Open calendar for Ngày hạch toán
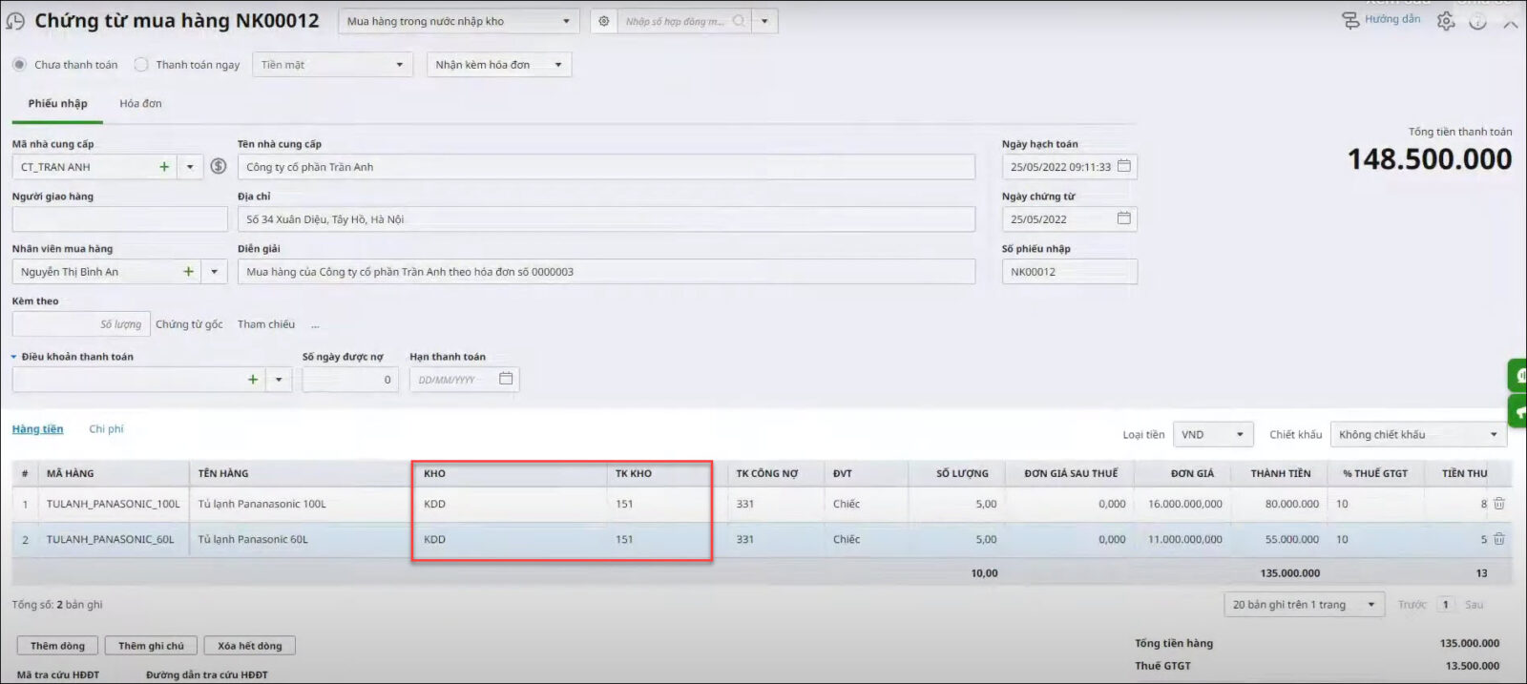This screenshot has width=1527, height=684. (1124, 166)
